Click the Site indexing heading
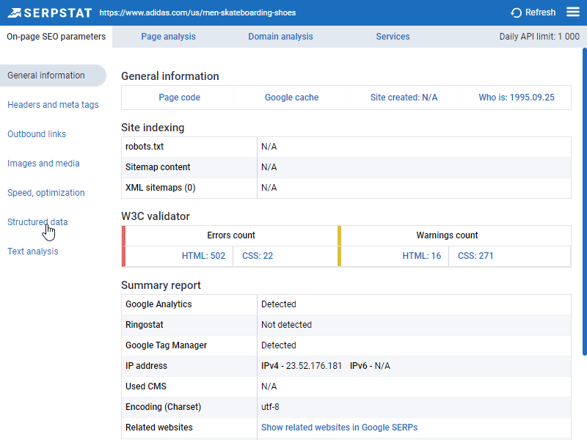 click(x=153, y=128)
